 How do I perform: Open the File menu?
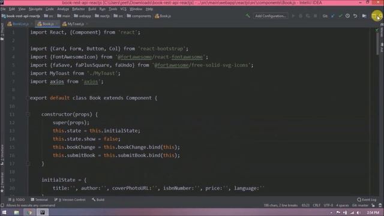[x=3, y=9]
